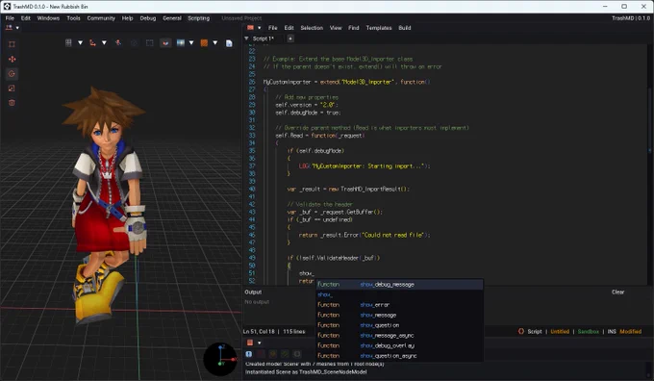Toggle the highlighted red-blue shading button

(x=165, y=42)
